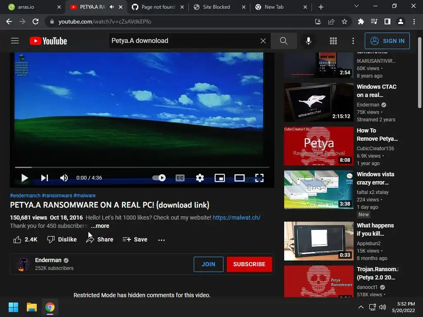The width and height of the screenshot is (423, 317).
Task: Click the #ransomware hashtag
Action: click(x=57, y=195)
